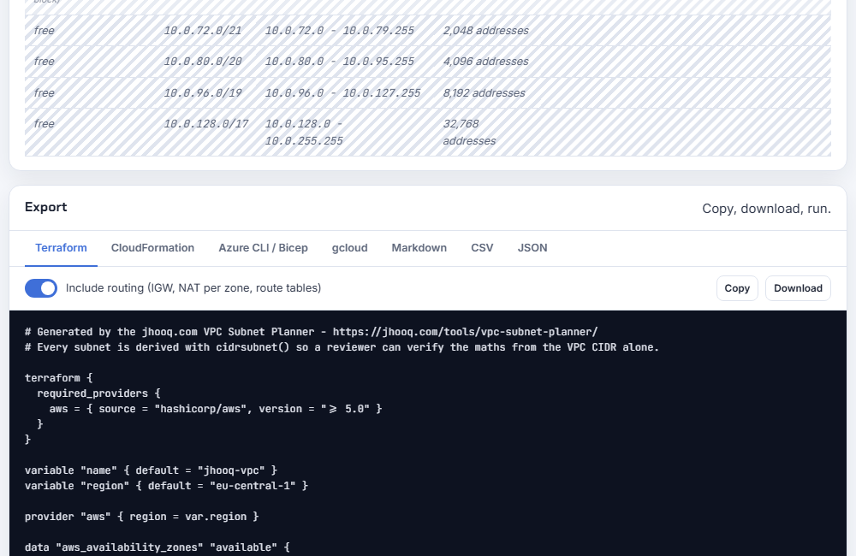Download the Terraform export file

pos(798,288)
